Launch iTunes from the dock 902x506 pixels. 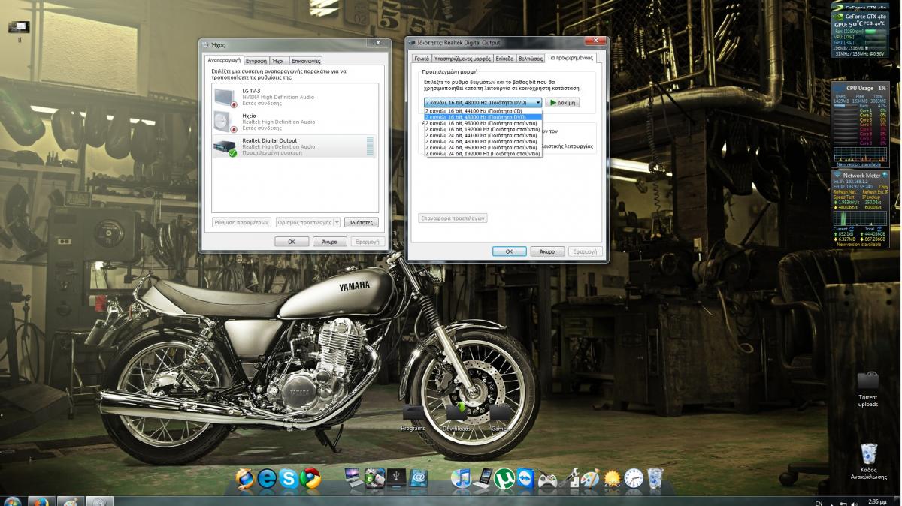click(x=461, y=478)
